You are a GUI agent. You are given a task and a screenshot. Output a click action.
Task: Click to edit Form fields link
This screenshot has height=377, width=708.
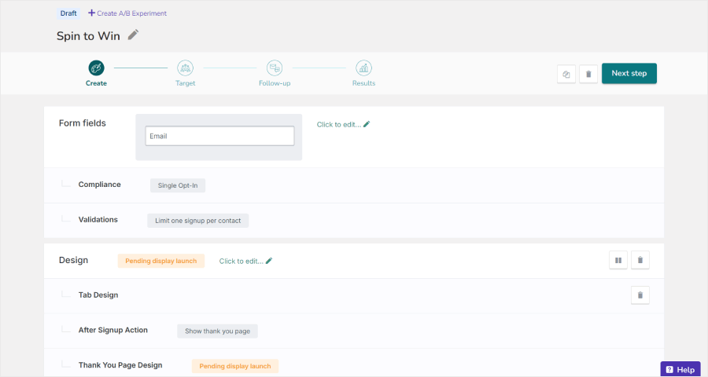343,124
